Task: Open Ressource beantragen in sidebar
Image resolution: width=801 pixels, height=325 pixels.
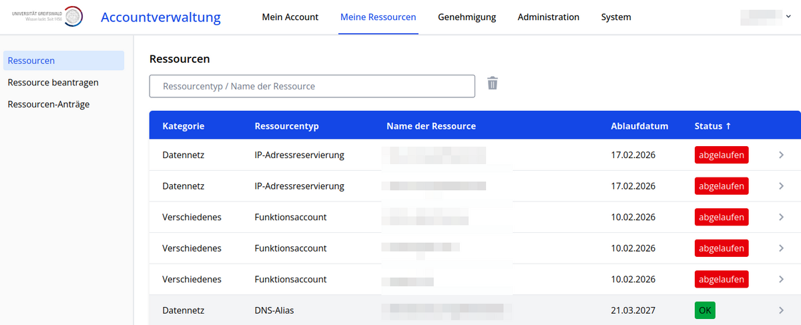Action: coord(53,83)
